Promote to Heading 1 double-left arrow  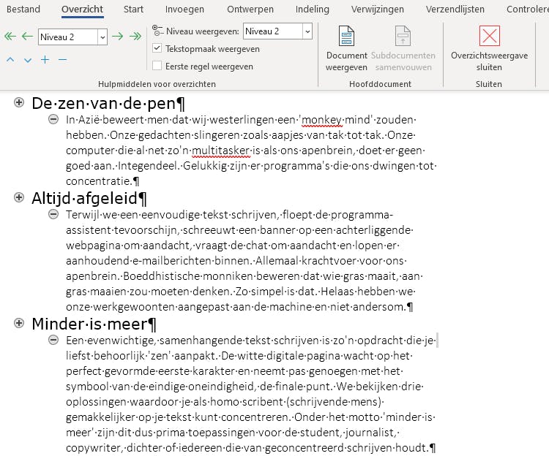click(10, 37)
